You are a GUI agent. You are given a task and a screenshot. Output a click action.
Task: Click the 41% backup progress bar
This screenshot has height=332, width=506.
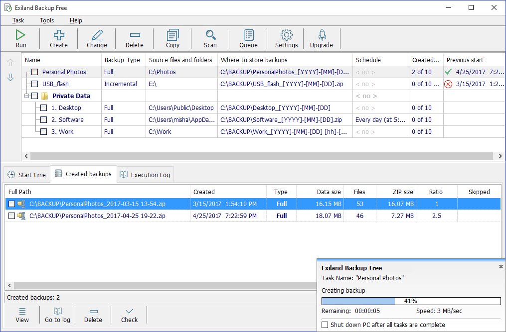click(x=411, y=301)
